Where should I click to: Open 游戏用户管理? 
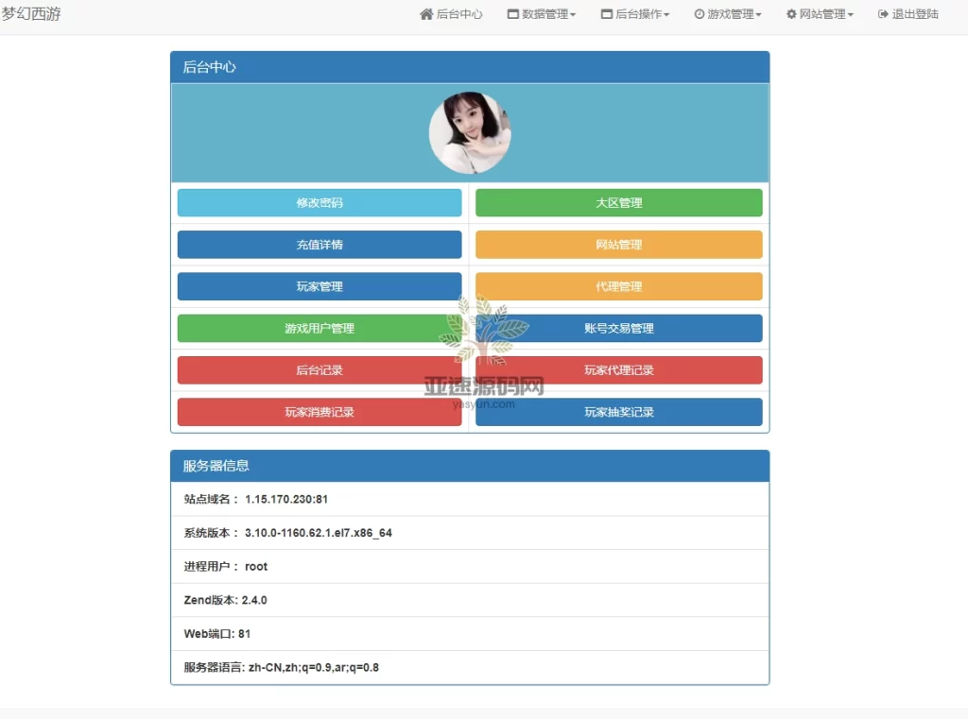click(x=319, y=328)
